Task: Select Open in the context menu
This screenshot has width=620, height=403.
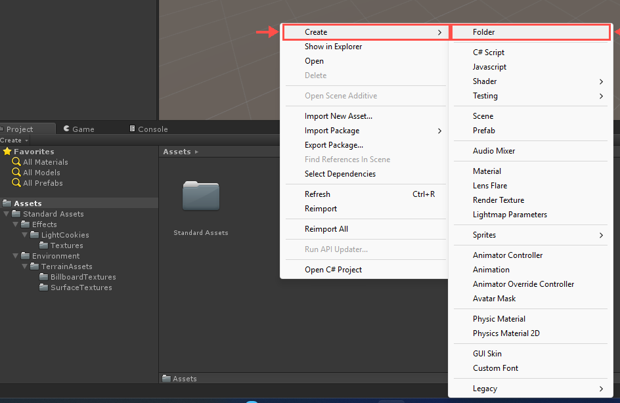Action: [365, 61]
